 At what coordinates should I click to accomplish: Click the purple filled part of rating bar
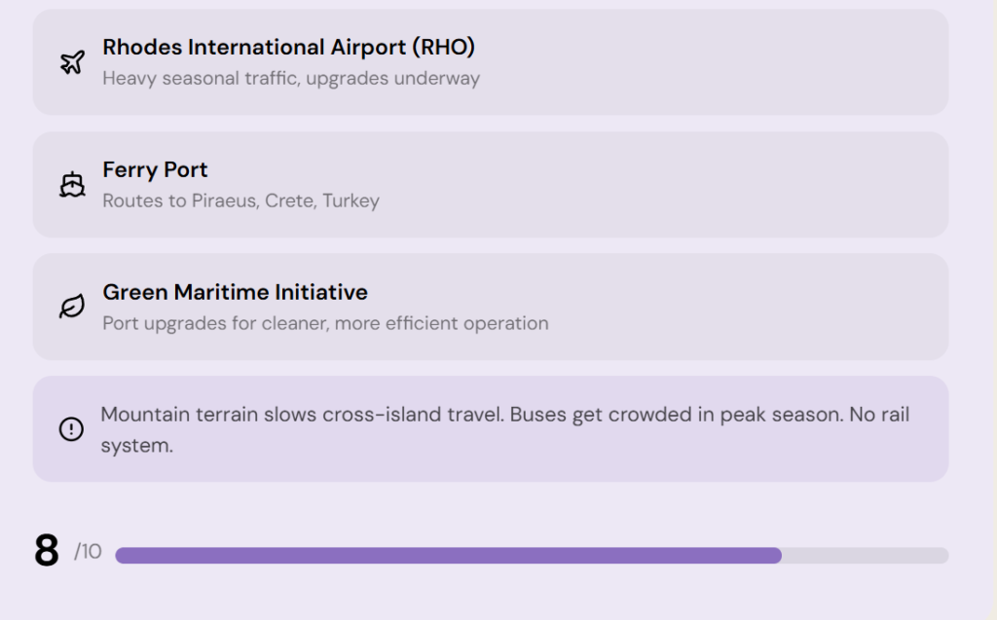[x=448, y=556]
